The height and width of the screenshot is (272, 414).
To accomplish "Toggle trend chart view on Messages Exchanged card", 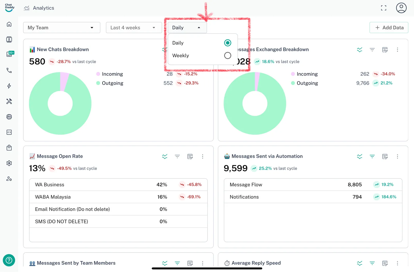I will click(x=359, y=50).
